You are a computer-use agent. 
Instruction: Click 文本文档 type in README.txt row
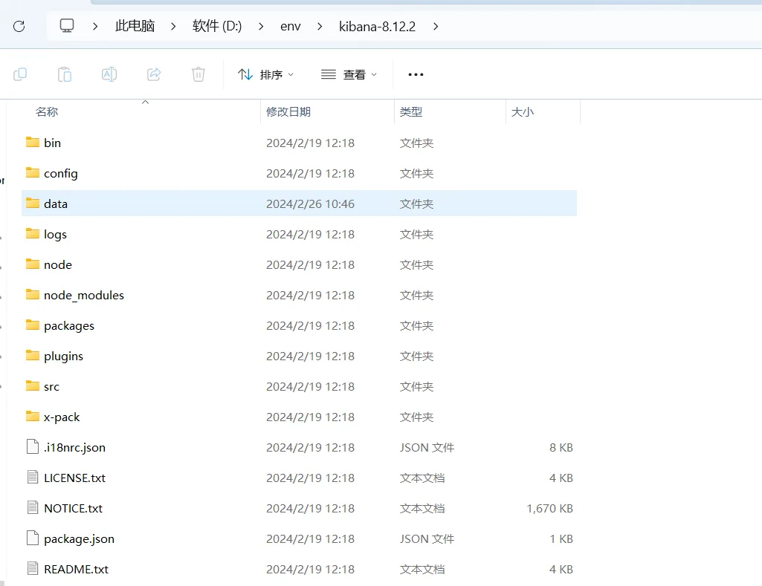point(422,569)
